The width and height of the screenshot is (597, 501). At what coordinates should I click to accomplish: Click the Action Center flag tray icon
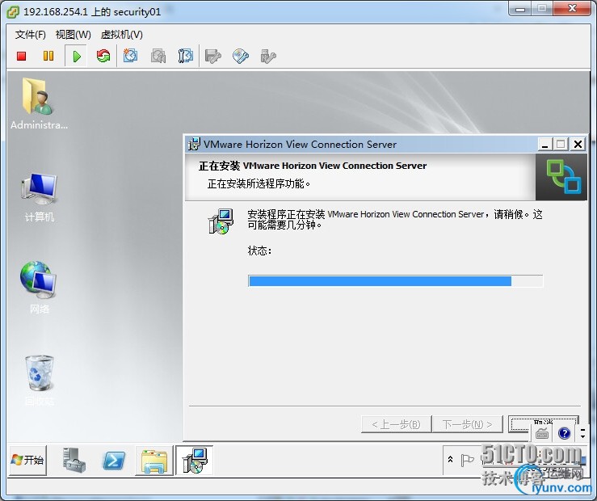[x=467, y=460]
